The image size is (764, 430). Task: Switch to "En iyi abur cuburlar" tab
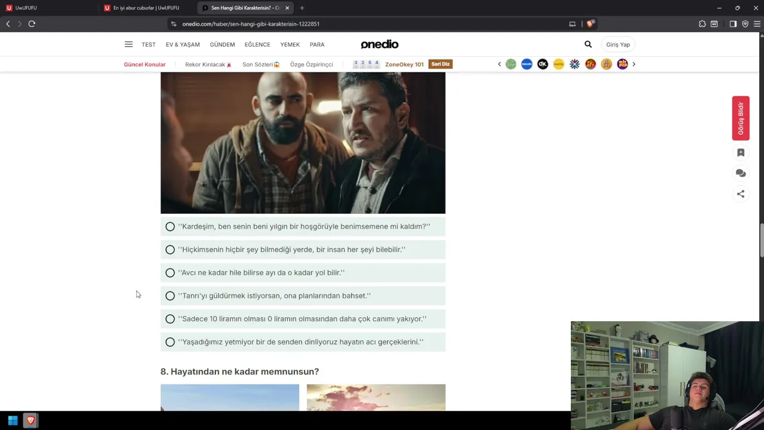147,8
